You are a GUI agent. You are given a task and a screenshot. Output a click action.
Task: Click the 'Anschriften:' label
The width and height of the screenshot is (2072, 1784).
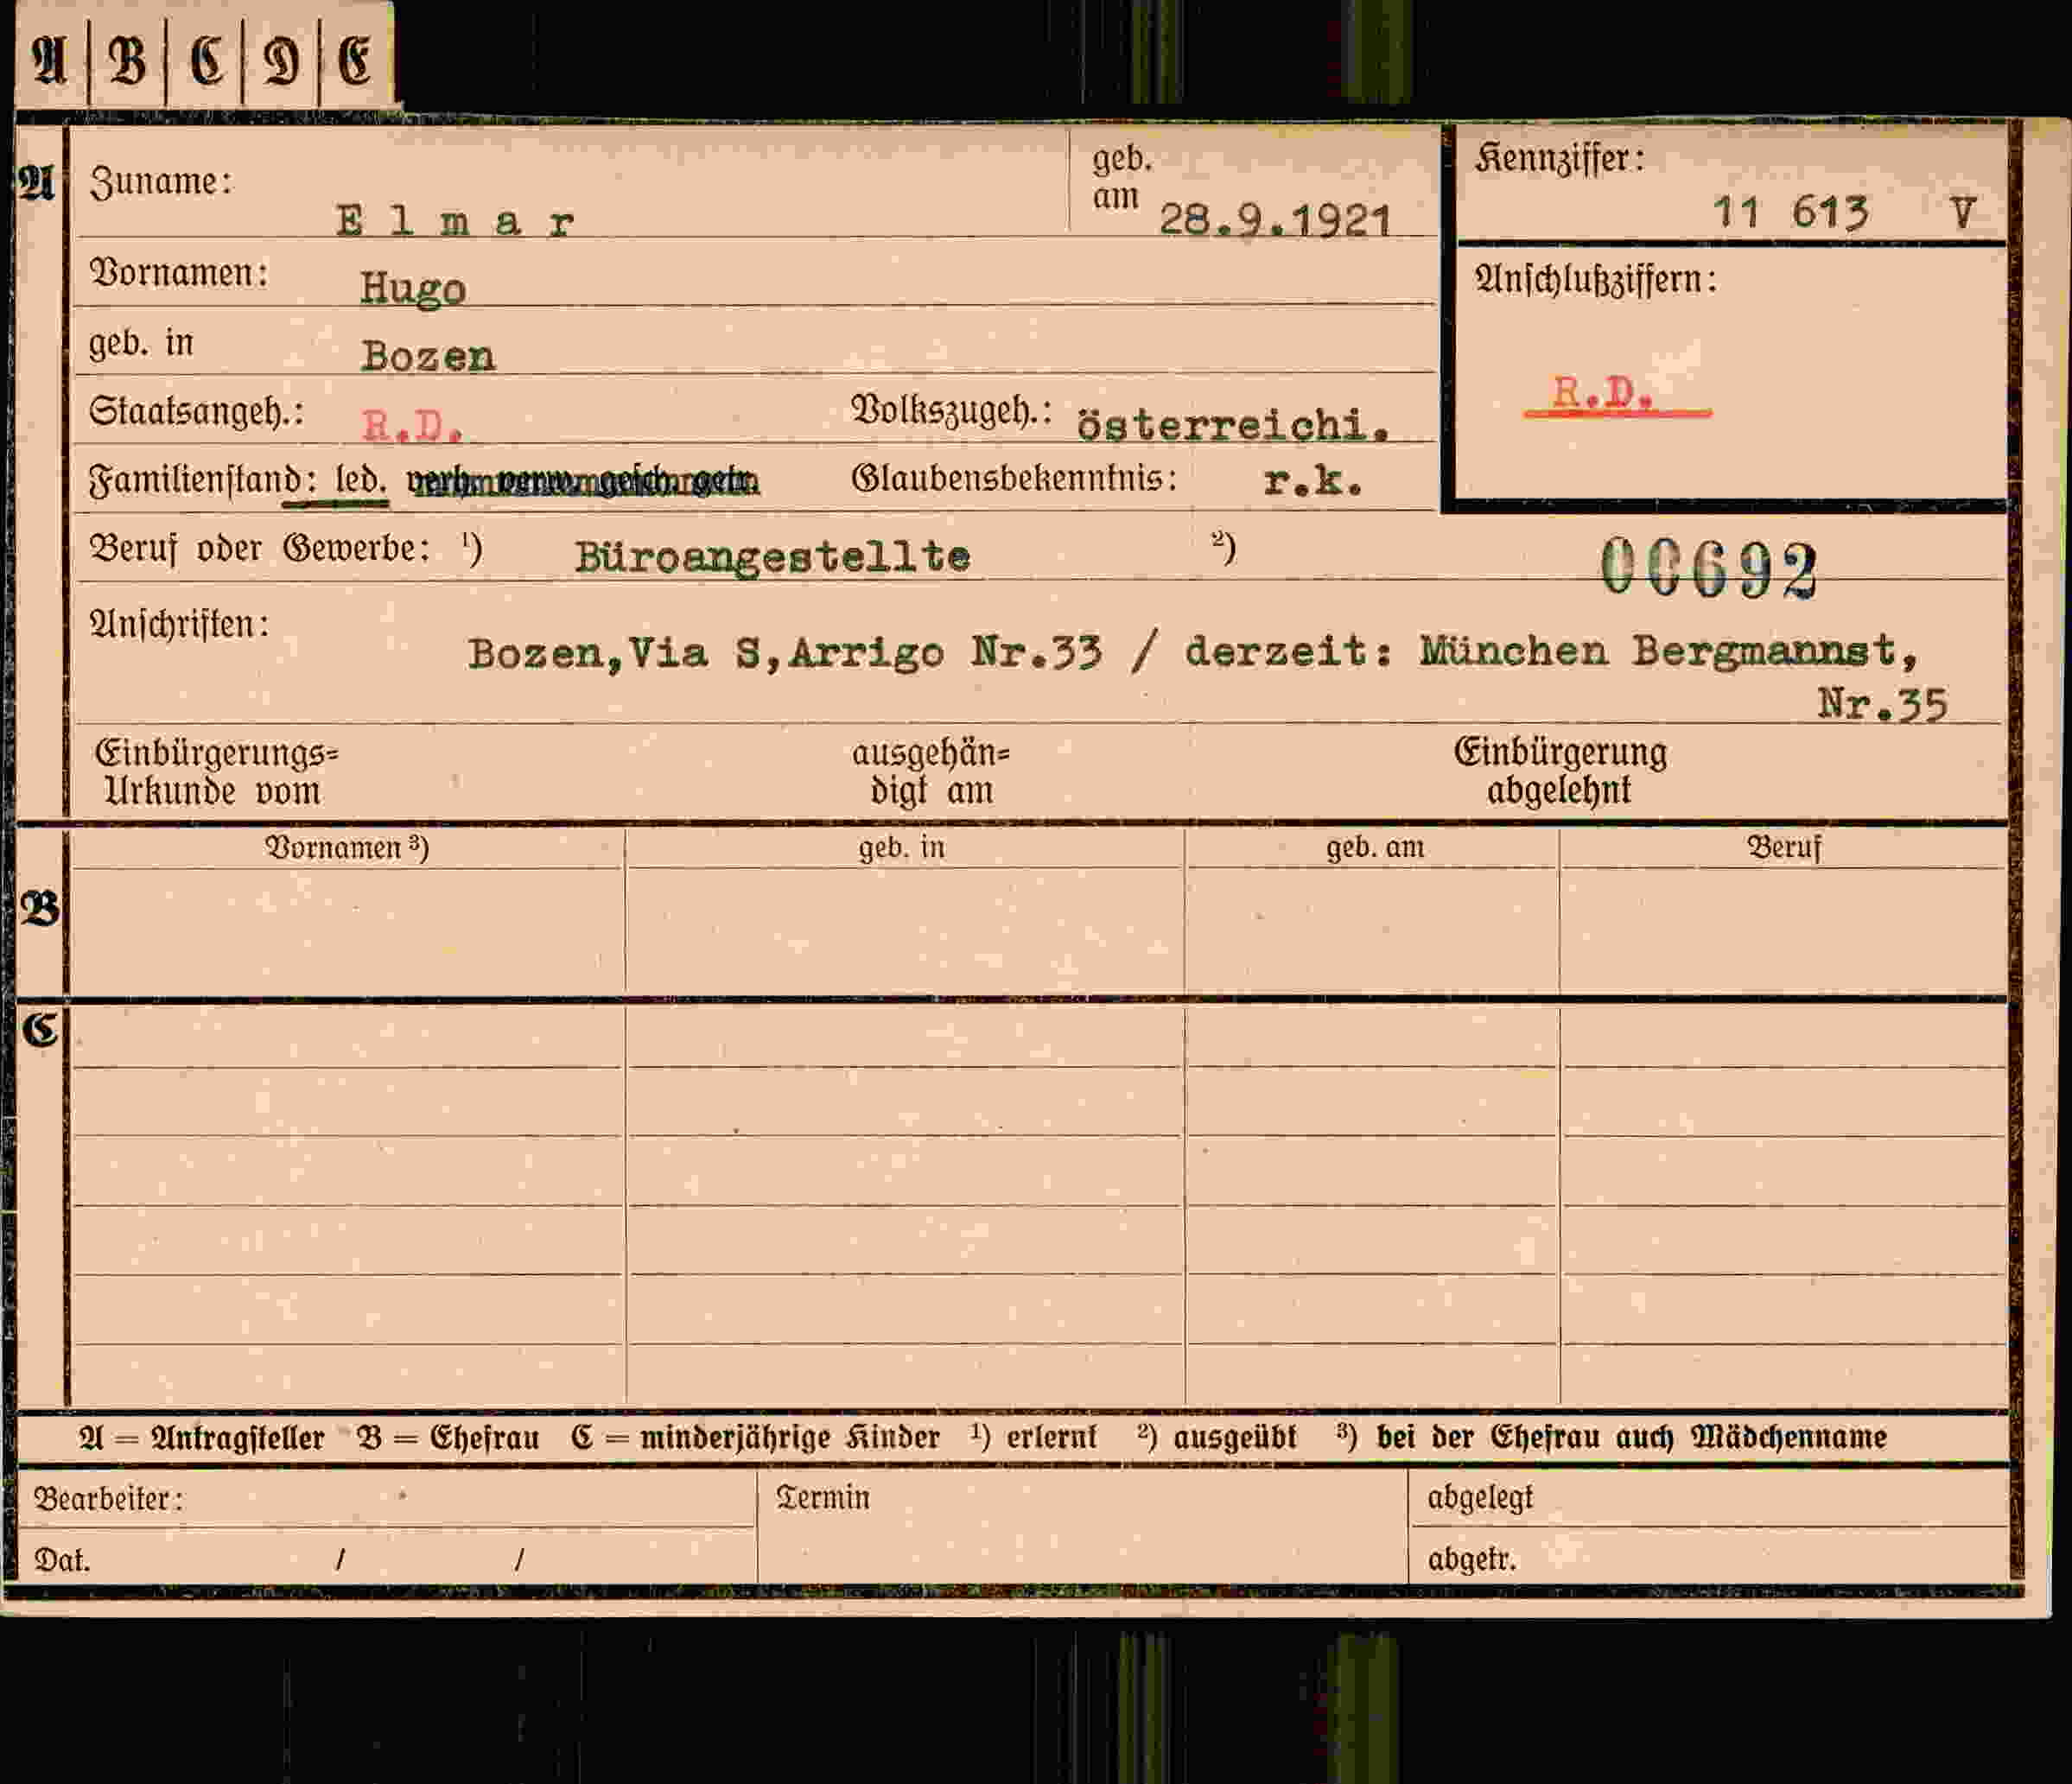click(x=179, y=625)
